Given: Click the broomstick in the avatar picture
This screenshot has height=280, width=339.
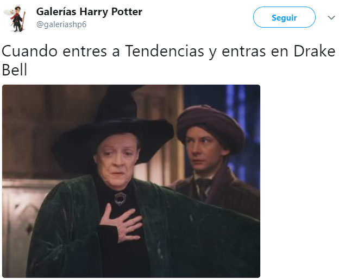Looking at the screenshot, I should (x=22, y=23).
